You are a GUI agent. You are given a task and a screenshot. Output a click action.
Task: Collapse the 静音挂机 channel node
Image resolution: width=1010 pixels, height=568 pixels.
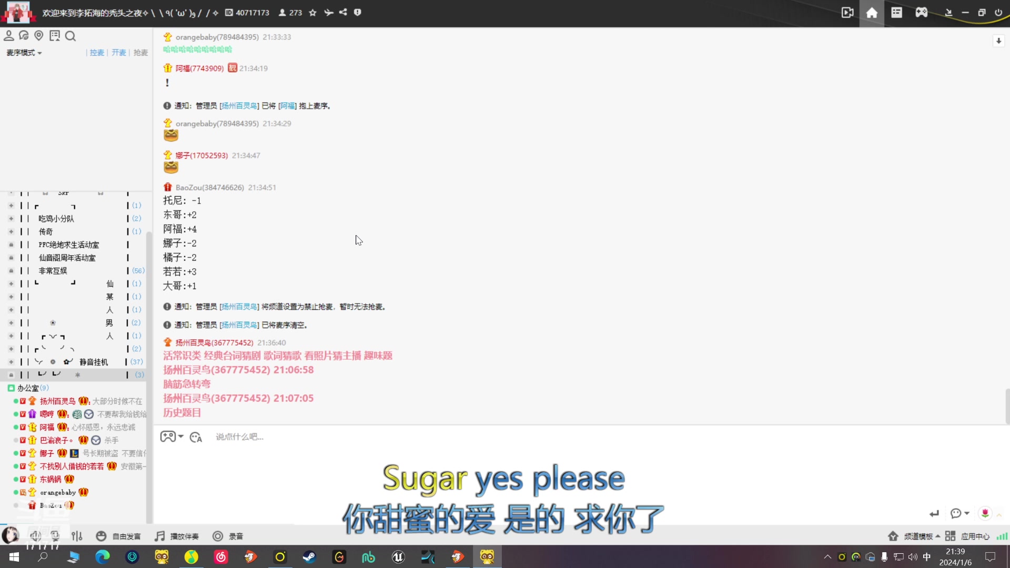point(12,362)
